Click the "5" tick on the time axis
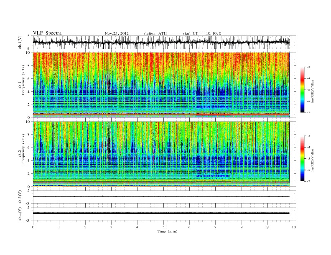This screenshot has height=255, width=331. coord(163,227)
